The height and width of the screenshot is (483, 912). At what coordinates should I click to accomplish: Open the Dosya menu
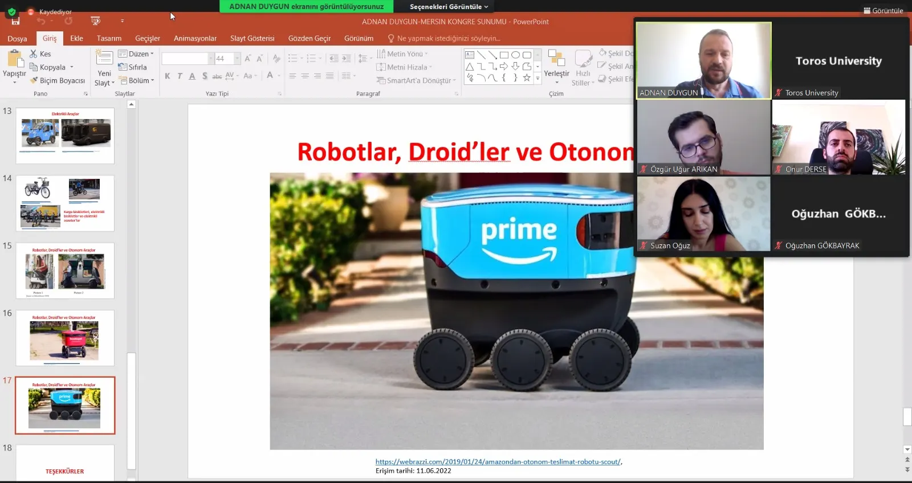(17, 38)
